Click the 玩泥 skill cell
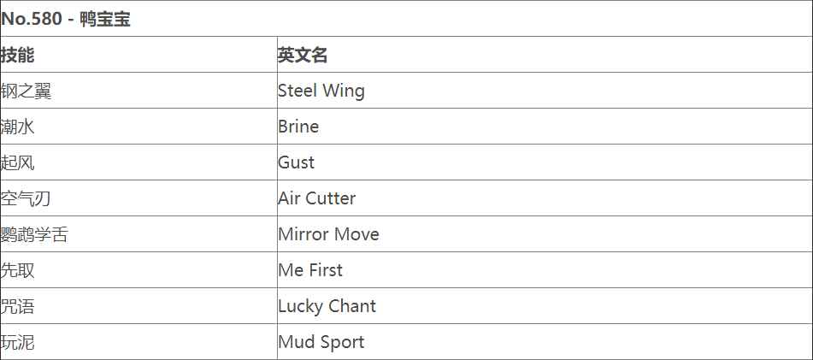The height and width of the screenshot is (360, 813). point(18,342)
